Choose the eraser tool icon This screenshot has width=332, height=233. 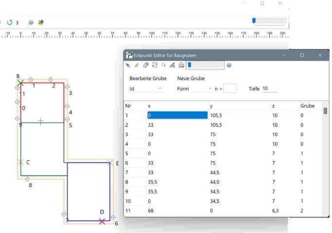click(x=146, y=65)
